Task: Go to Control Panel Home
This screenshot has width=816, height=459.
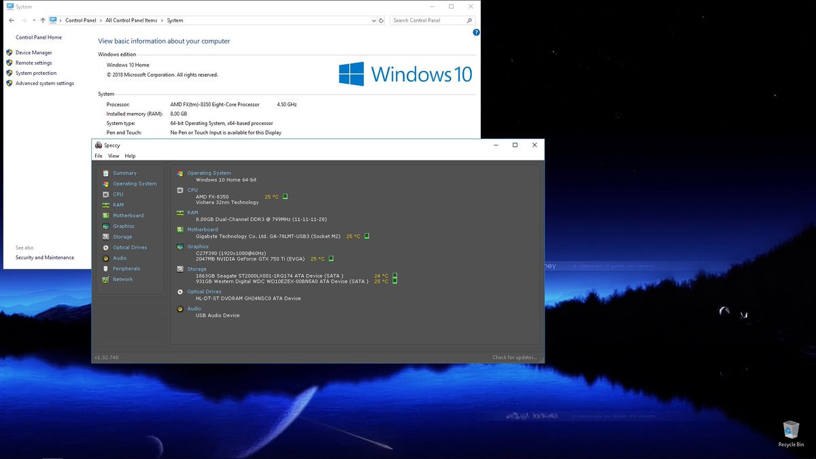Action: click(39, 37)
